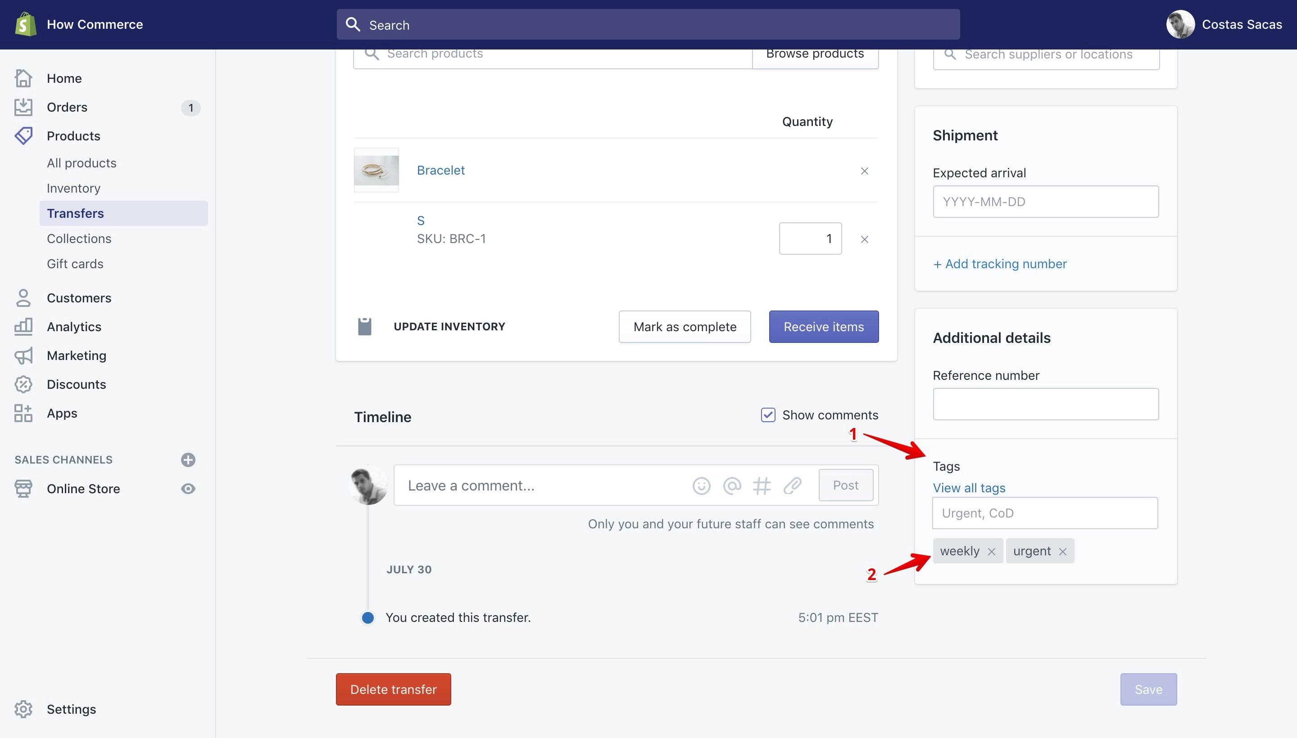
Task: Click the Customers person icon
Action: coord(23,298)
